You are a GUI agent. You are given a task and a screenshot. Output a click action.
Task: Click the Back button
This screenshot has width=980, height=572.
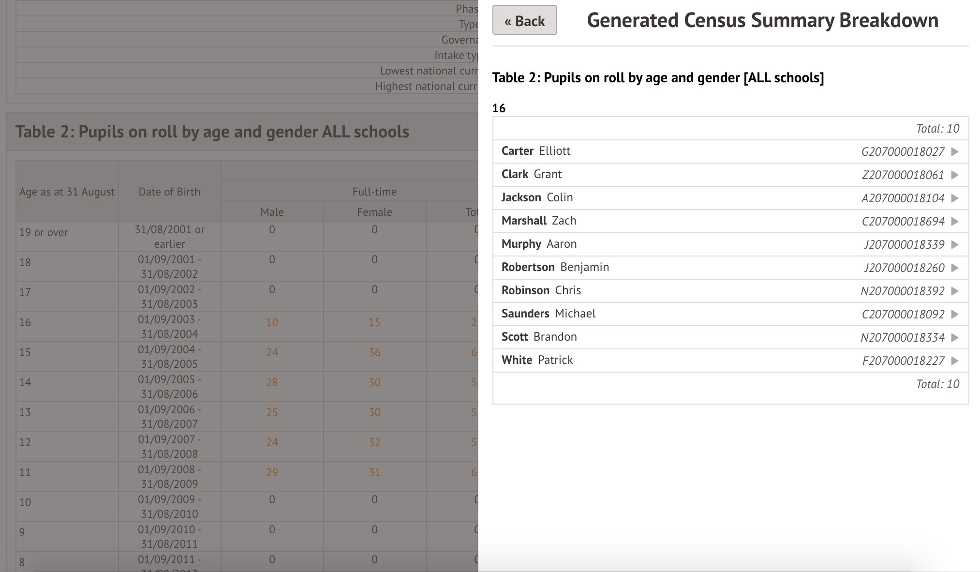524,20
